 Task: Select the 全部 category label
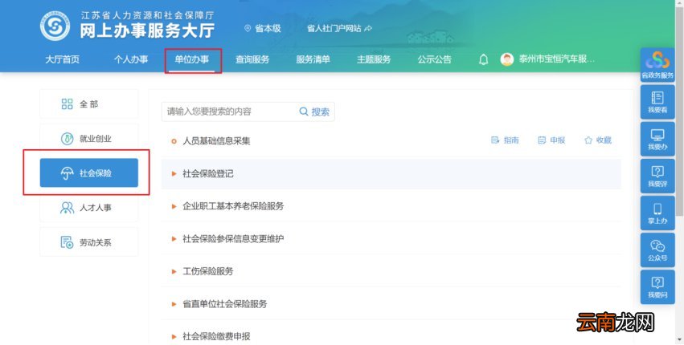(89, 104)
